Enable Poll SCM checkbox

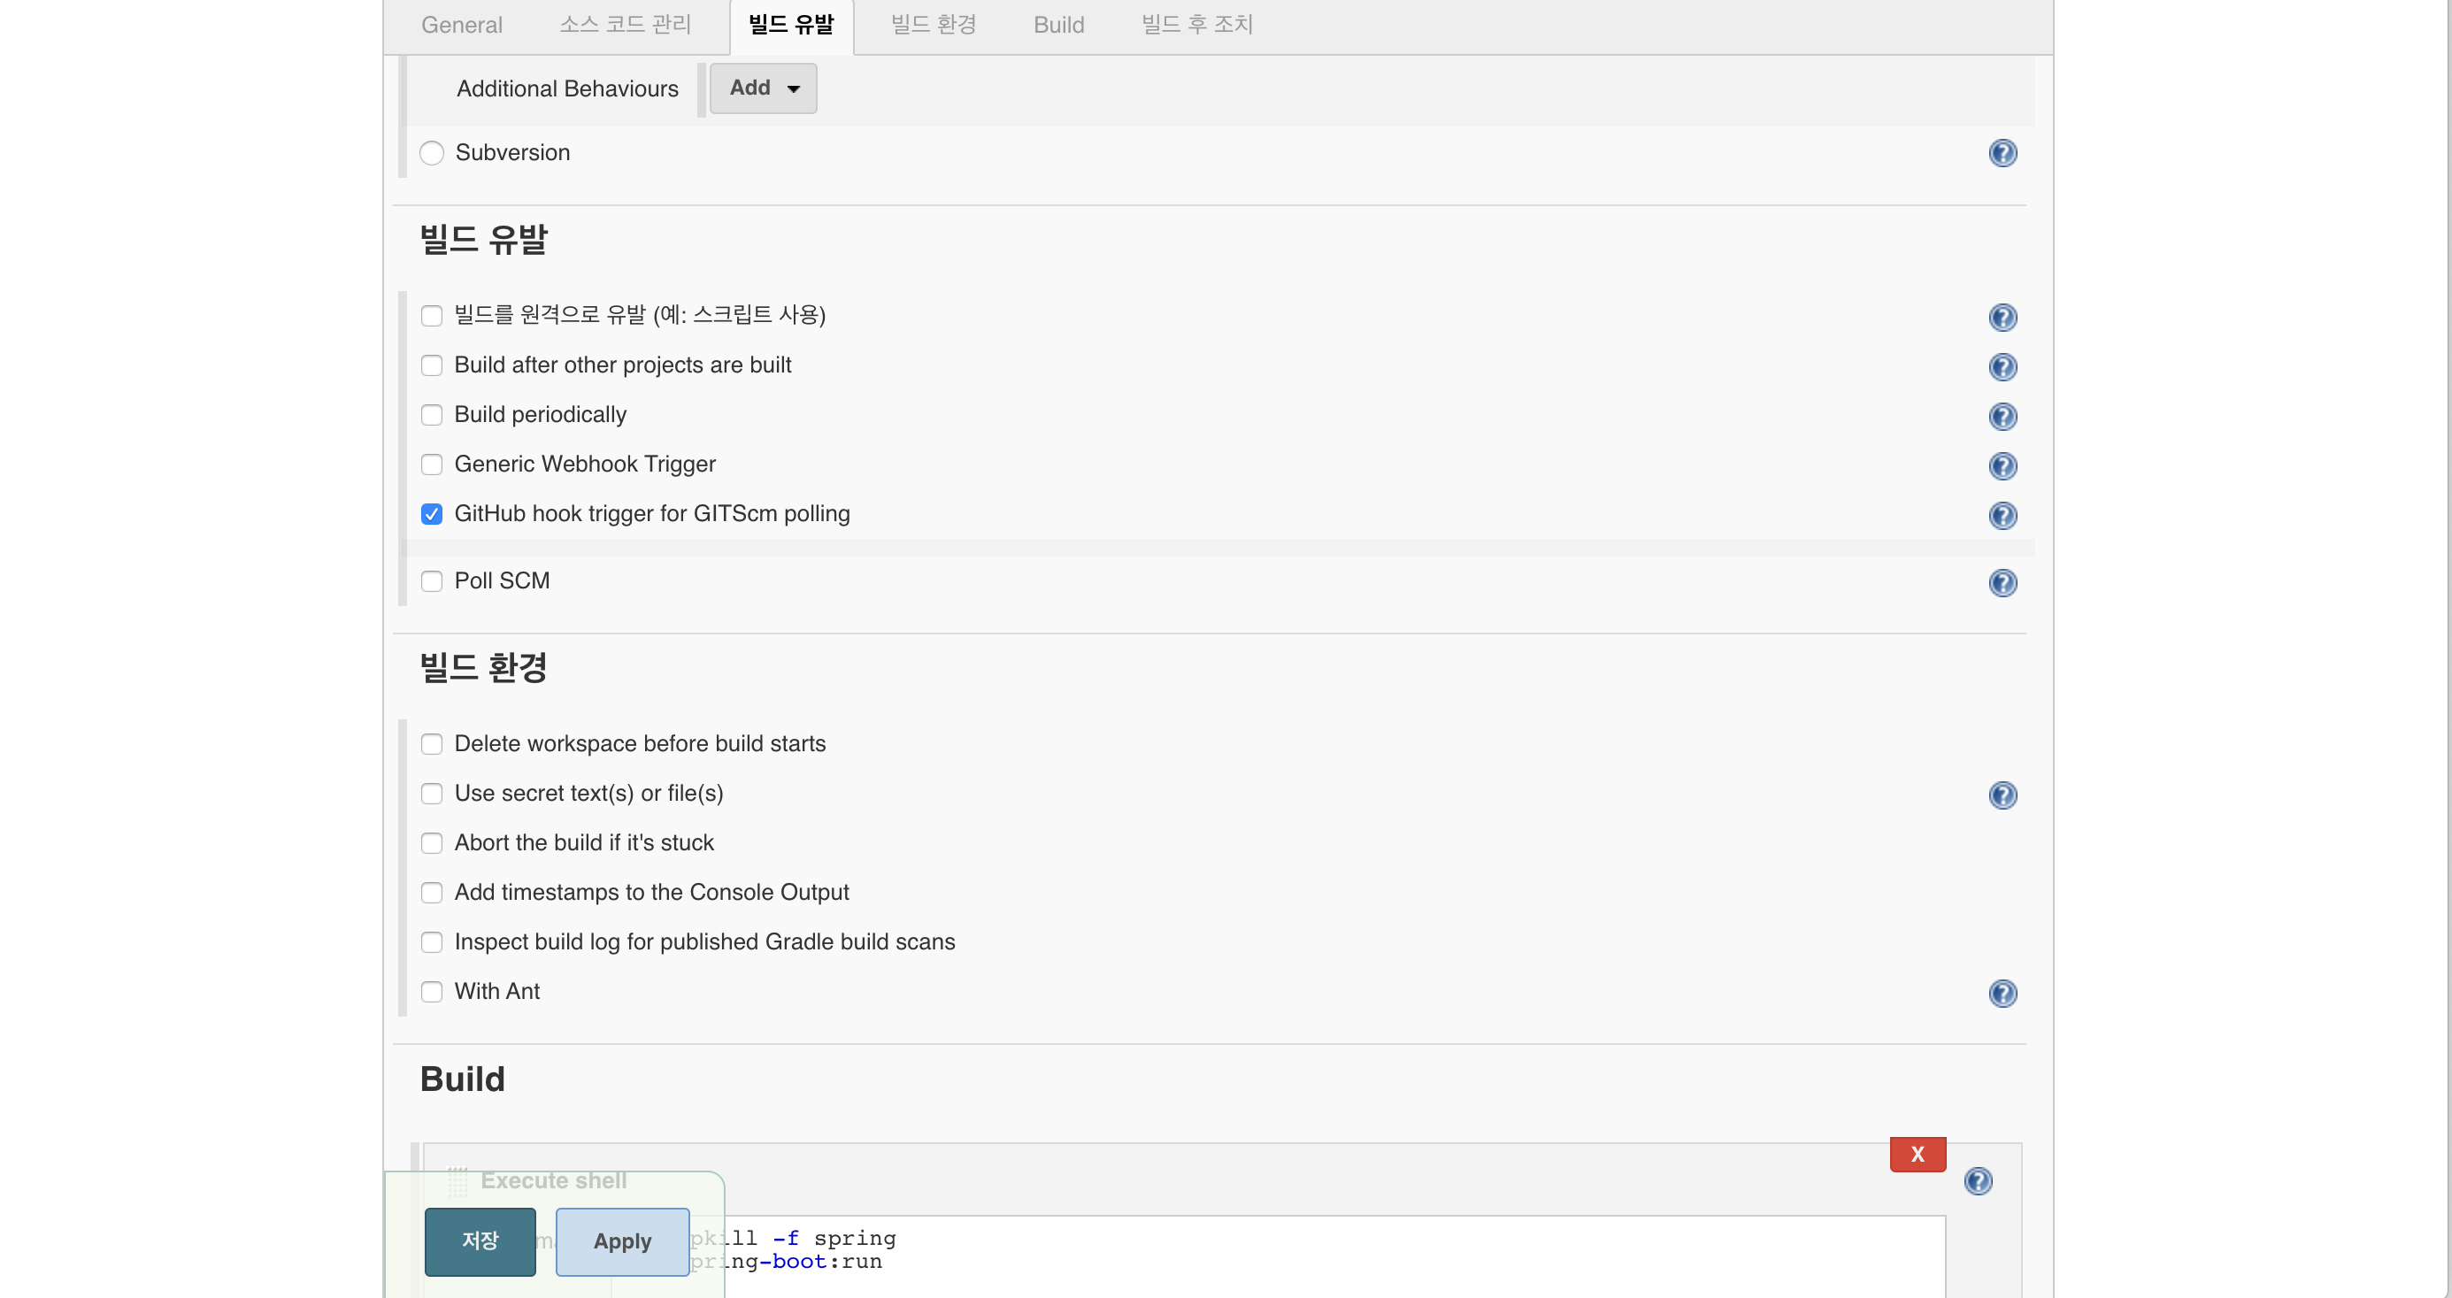pos(431,580)
